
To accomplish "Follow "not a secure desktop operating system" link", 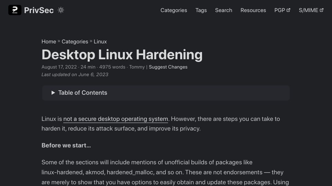I will [116, 119].
